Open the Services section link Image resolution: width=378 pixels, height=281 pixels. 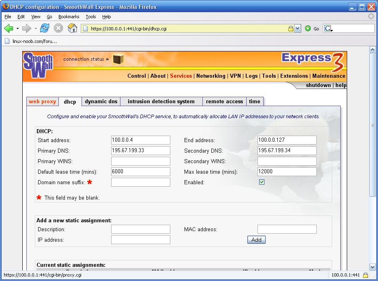(181, 76)
